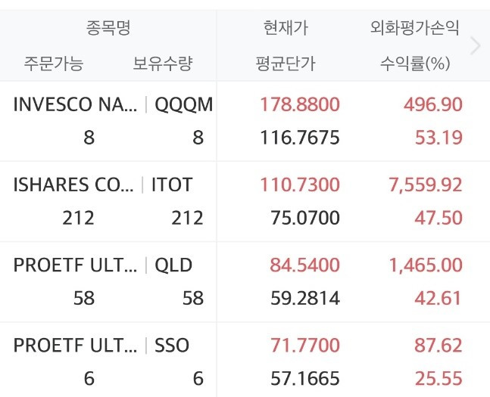
Task: Open the SSO ticker symbol
Action: pyautogui.click(x=172, y=346)
